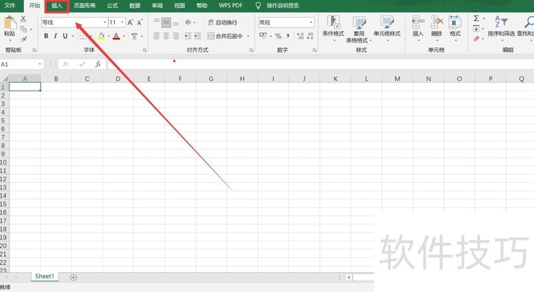534x292 pixels.
Task: Apply percent style
Action: tap(278, 36)
